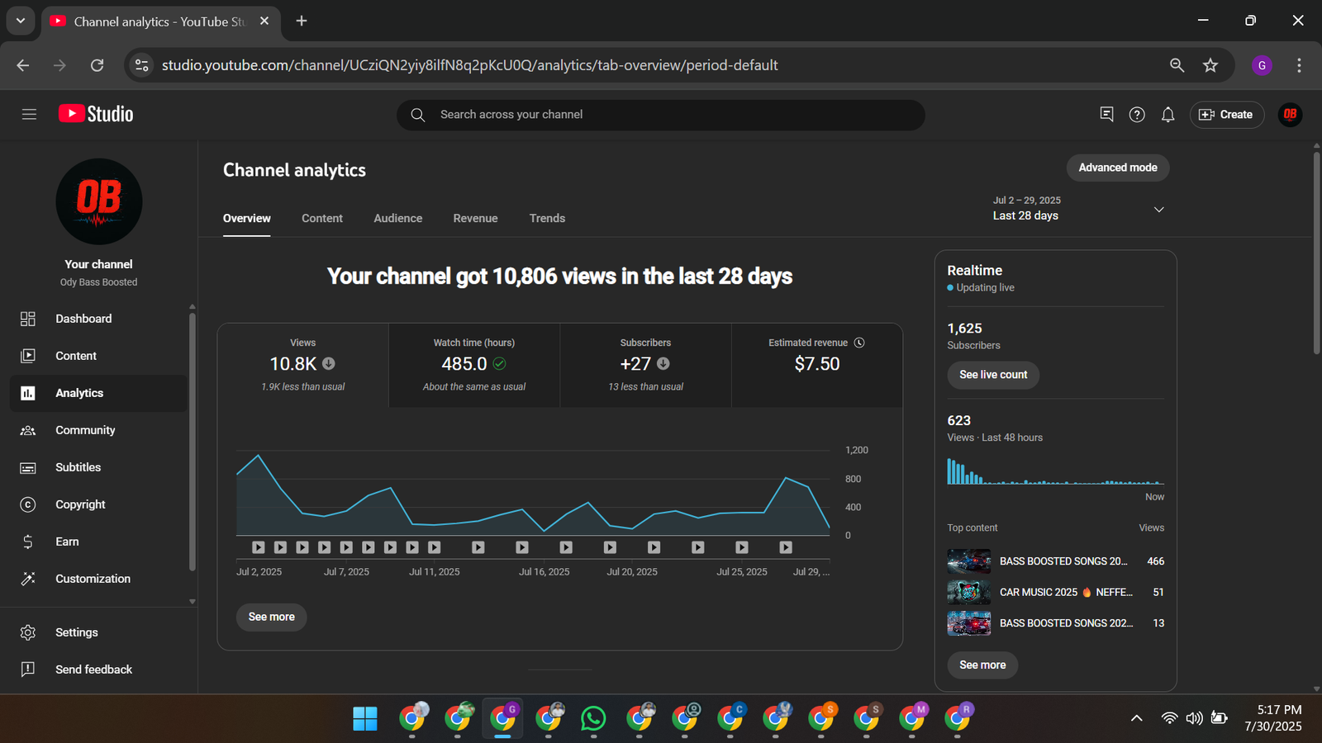The width and height of the screenshot is (1322, 743).
Task: Open the browser zoom magnifier icon
Action: (1177, 65)
